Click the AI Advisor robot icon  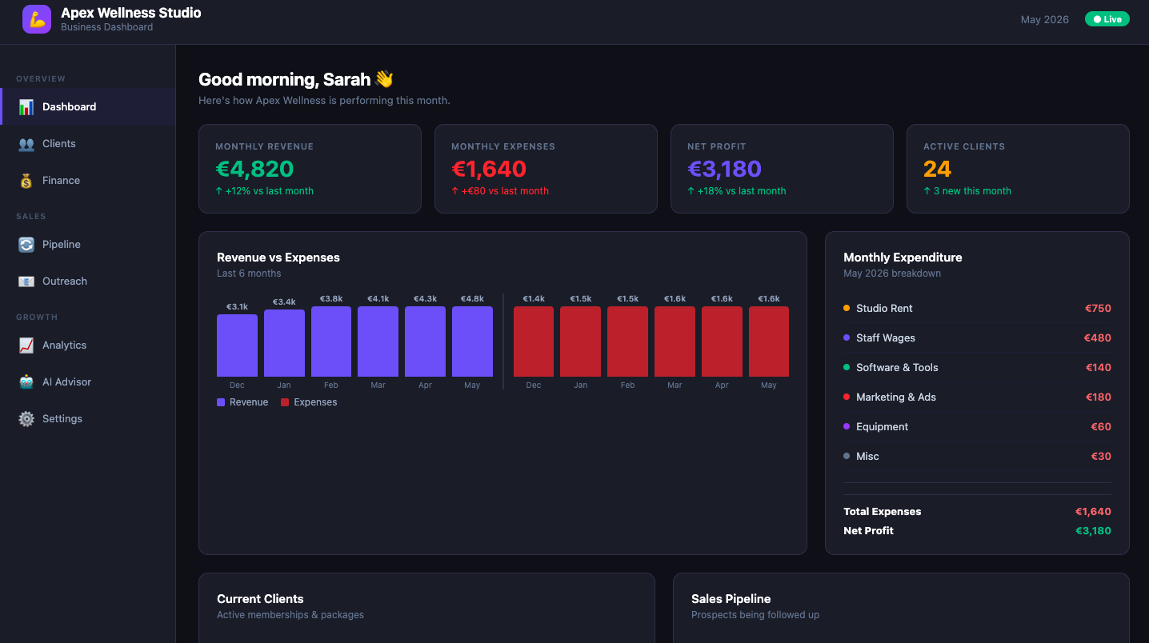tap(26, 382)
